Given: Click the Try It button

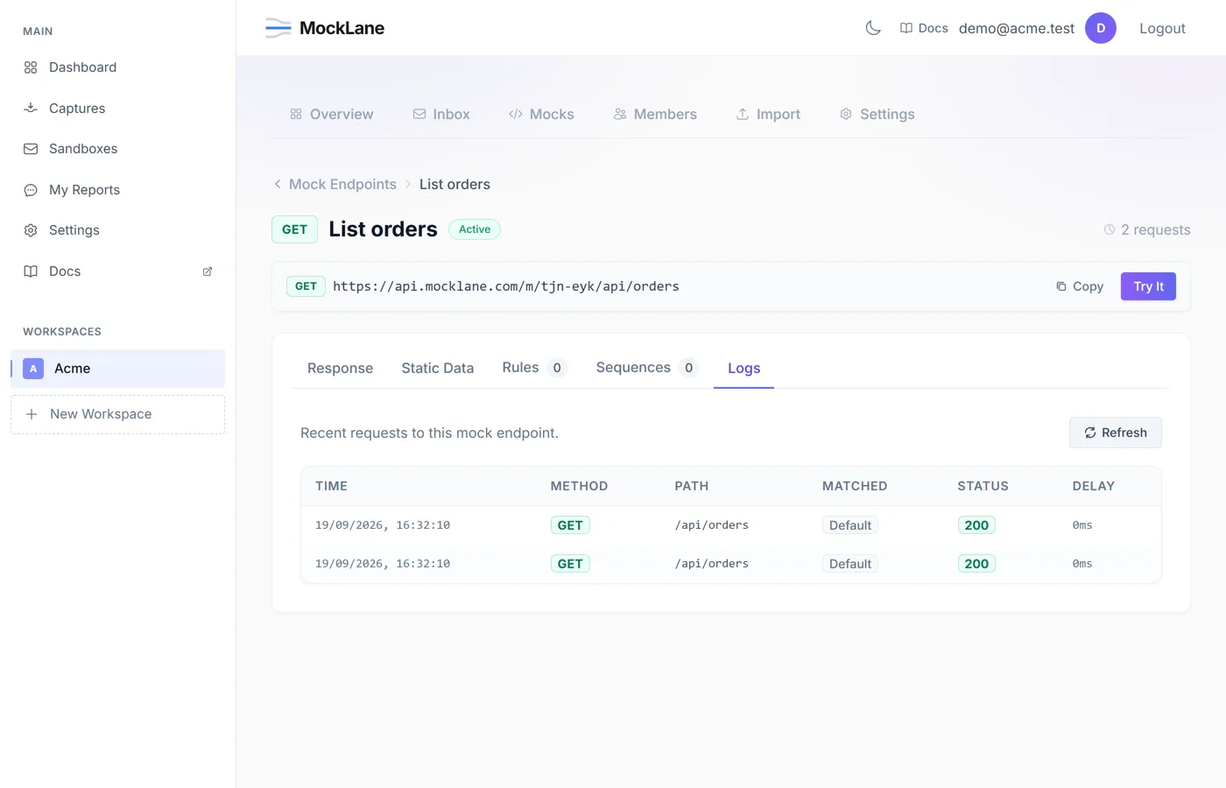Looking at the screenshot, I should (1148, 286).
